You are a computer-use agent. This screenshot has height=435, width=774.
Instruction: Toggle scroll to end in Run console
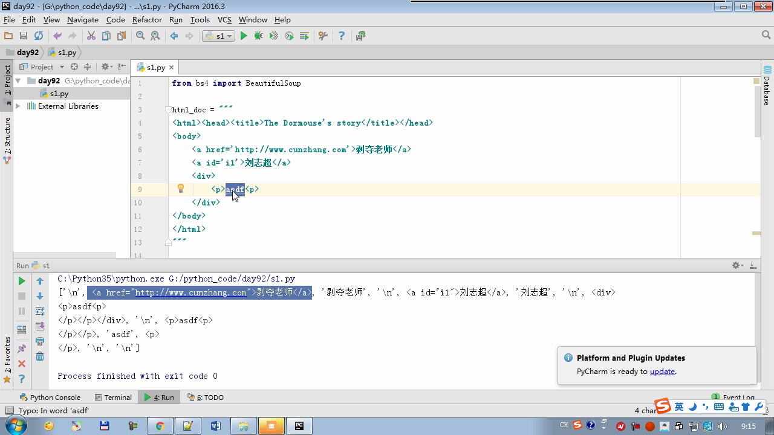(x=40, y=326)
